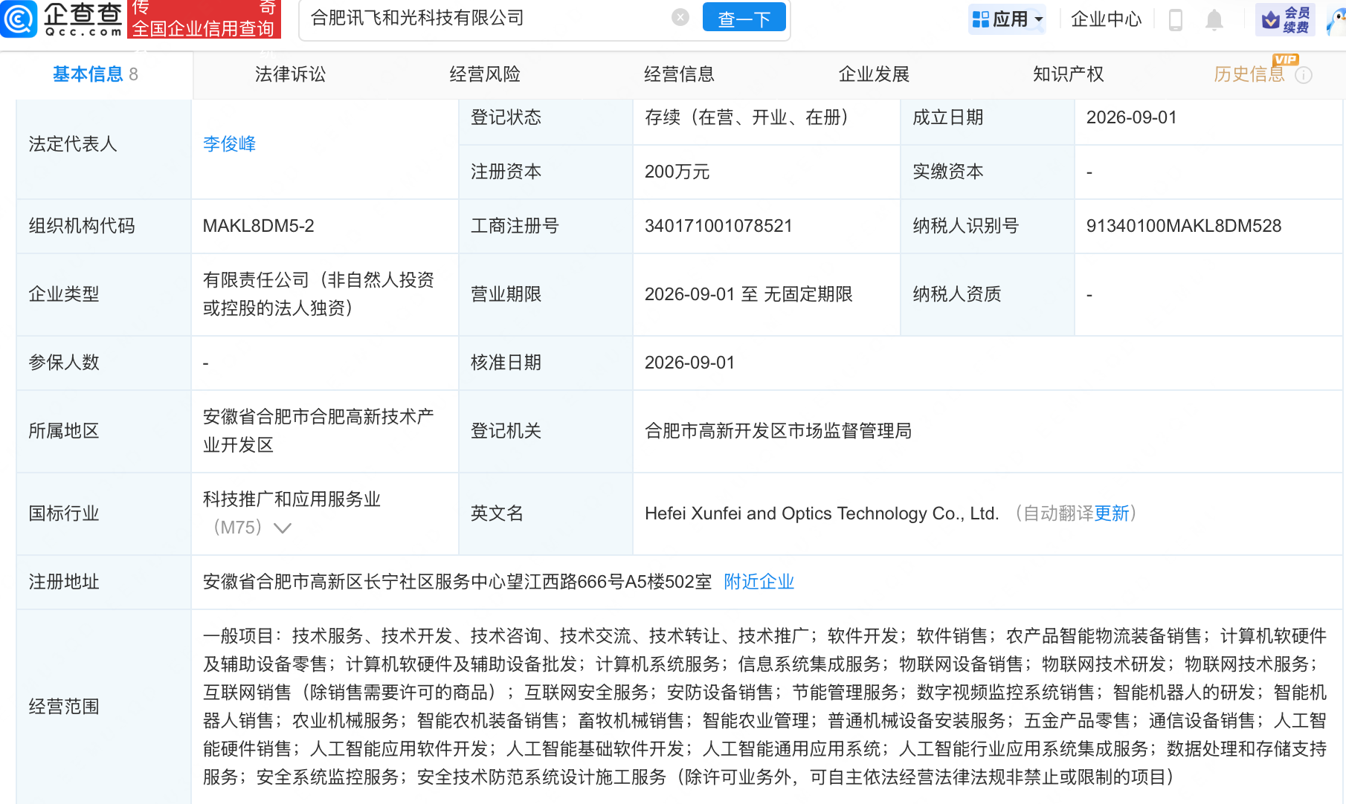Open the 企业发展 tab
Image resolution: width=1346 pixels, height=804 pixels.
[874, 74]
